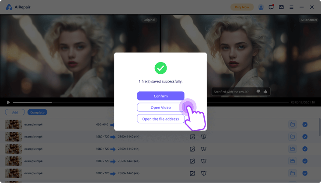This screenshot has height=183, width=321.
Task: Click the thumbs up satisfaction icon
Action: tap(265, 91)
